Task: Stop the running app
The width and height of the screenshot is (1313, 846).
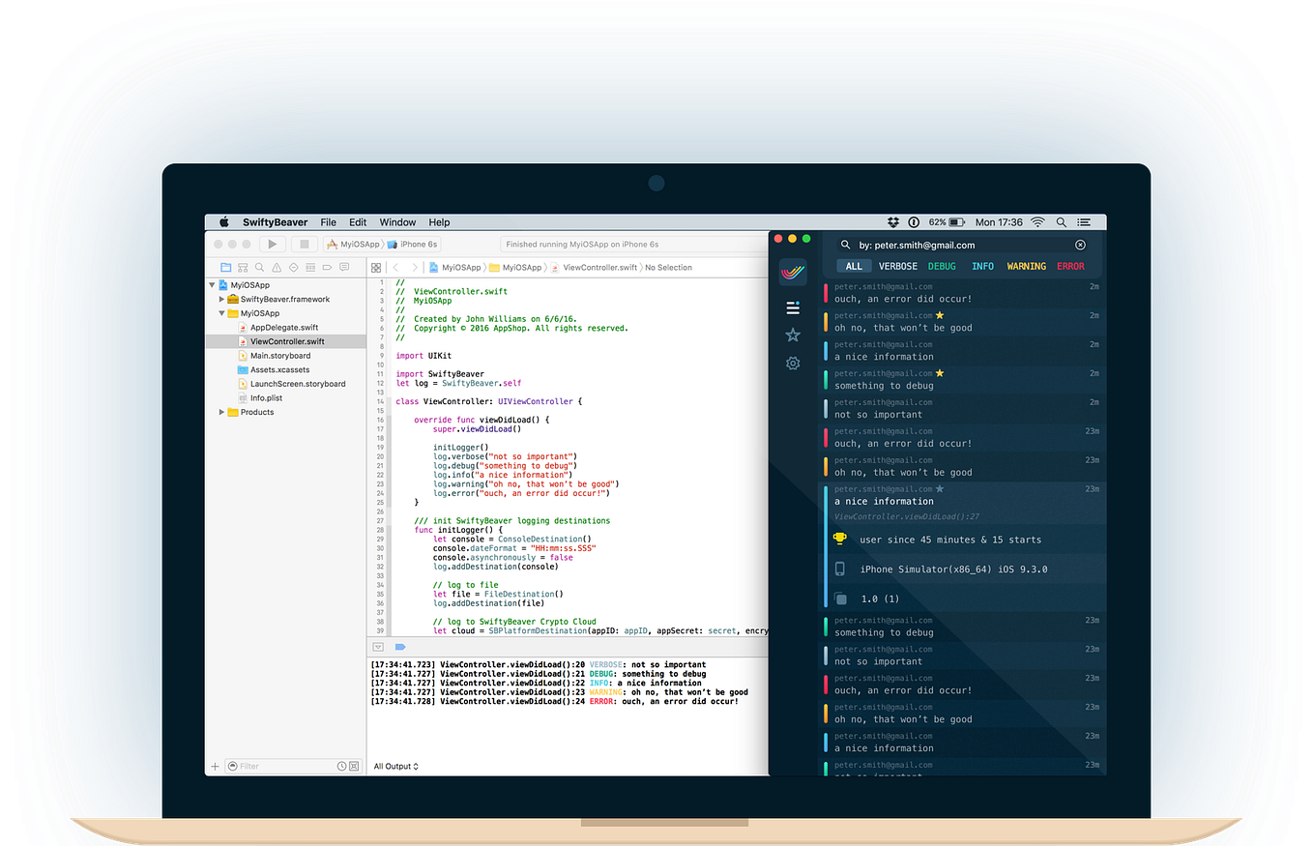Action: [x=303, y=244]
